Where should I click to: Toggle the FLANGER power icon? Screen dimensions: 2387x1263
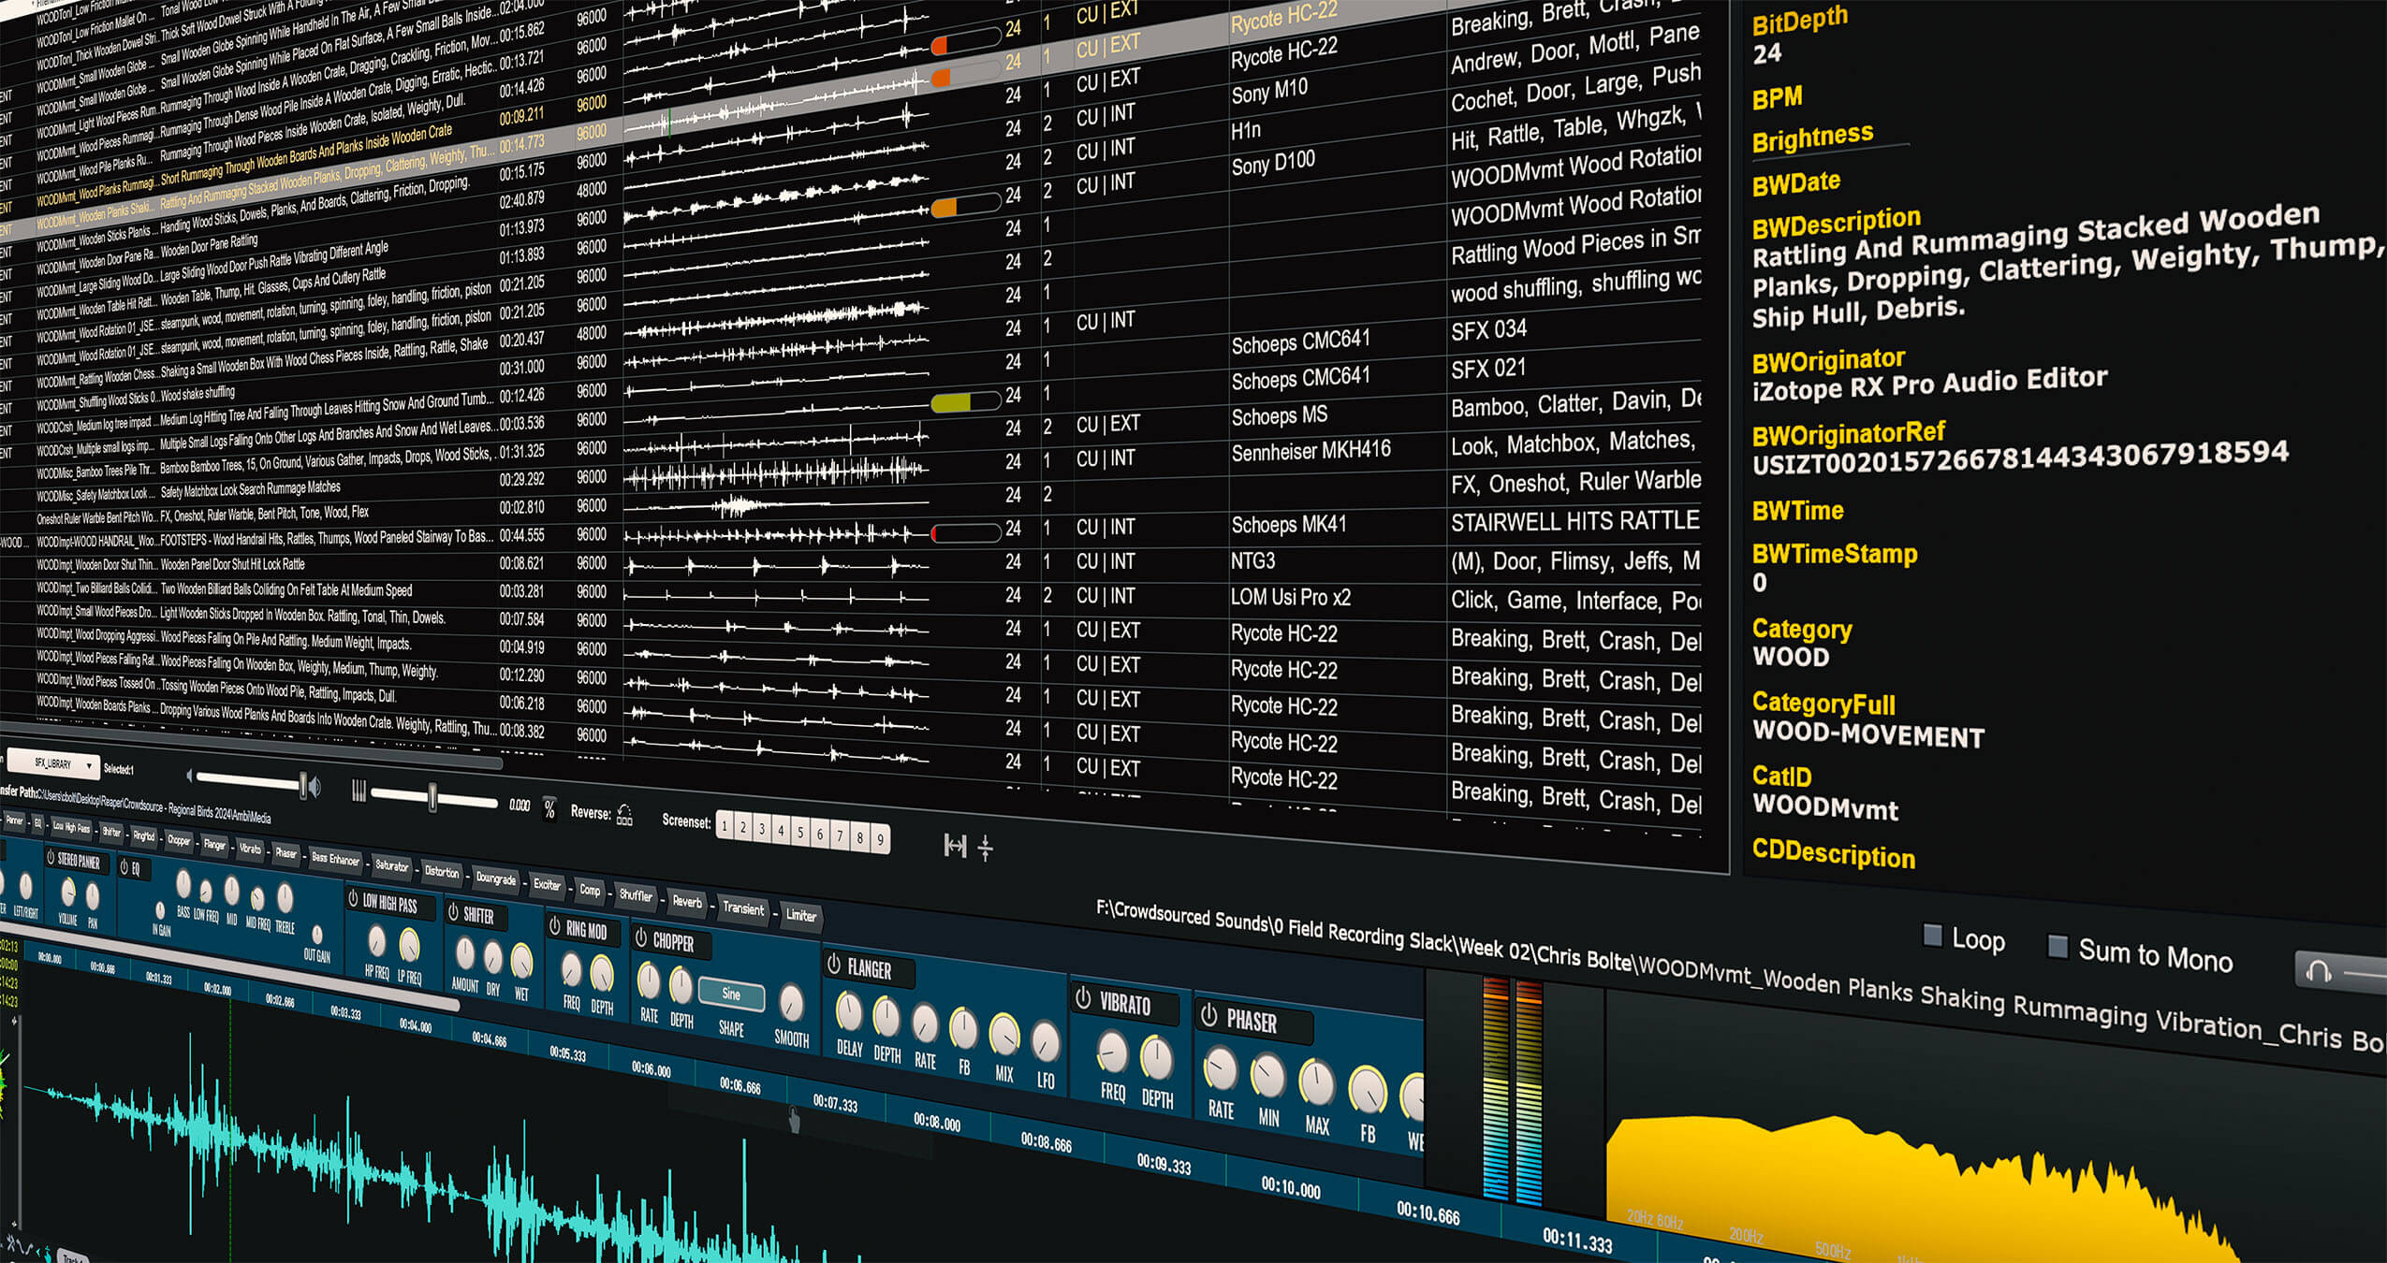pos(834,965)
